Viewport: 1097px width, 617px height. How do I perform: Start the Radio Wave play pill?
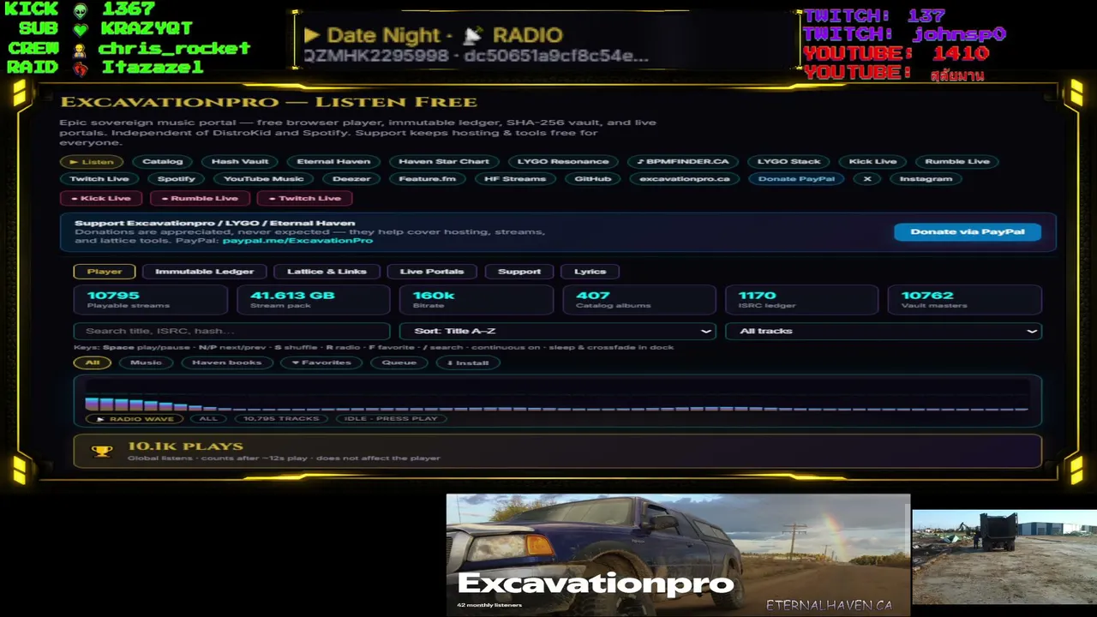tap(135, 419)
